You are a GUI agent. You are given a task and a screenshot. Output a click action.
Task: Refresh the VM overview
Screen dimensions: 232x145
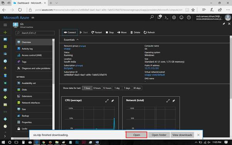pyautogui.click(x=149, y=32)
